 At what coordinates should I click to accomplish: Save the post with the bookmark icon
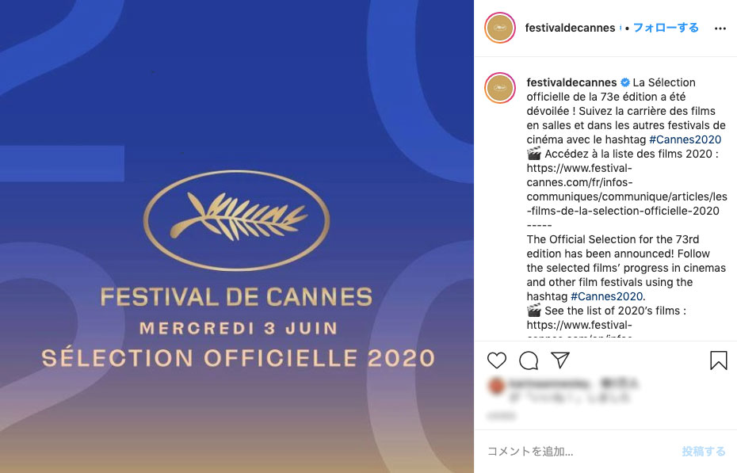tap(718, 360)
